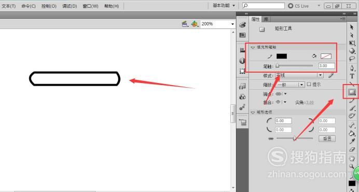Image resolution: width=359 pixels, height=192 pixels.
Task: Click the bottom-left corner radius field
Action: (283, 130)
